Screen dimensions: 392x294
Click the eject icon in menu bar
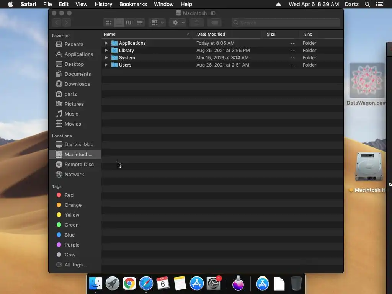278,4
